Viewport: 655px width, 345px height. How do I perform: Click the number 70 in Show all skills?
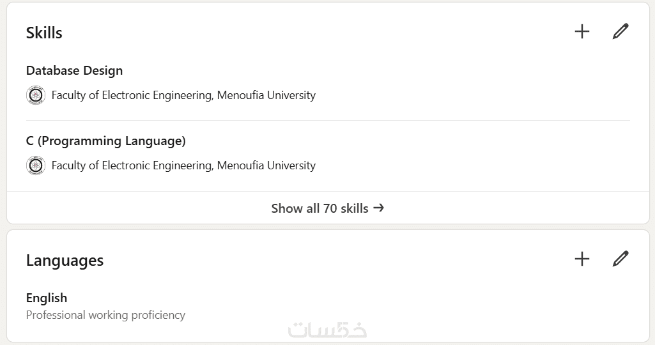[329, 208]
